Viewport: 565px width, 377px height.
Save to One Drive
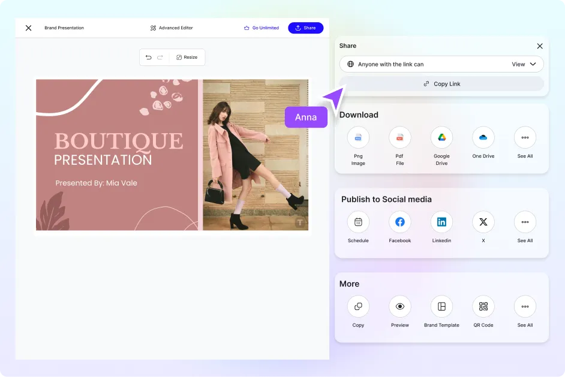click(483, 138)
